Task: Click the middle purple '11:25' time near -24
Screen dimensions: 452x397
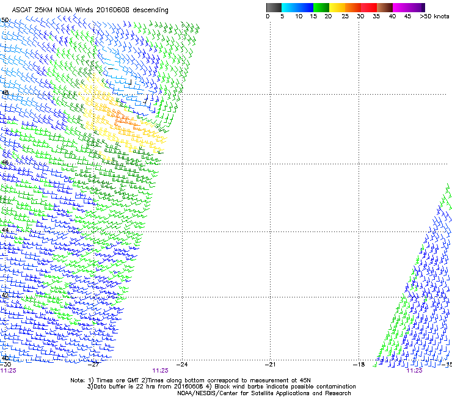Action: [160, 371]
